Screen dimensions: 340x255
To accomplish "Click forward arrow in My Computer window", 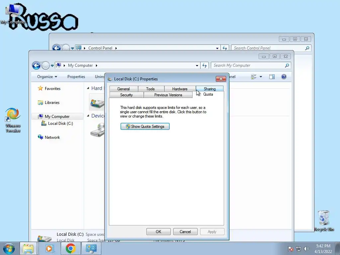I will point(45,65).
